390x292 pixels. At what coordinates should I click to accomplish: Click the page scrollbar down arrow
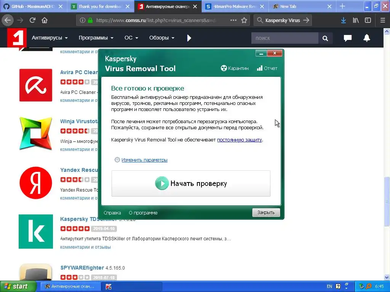point(387,277)
